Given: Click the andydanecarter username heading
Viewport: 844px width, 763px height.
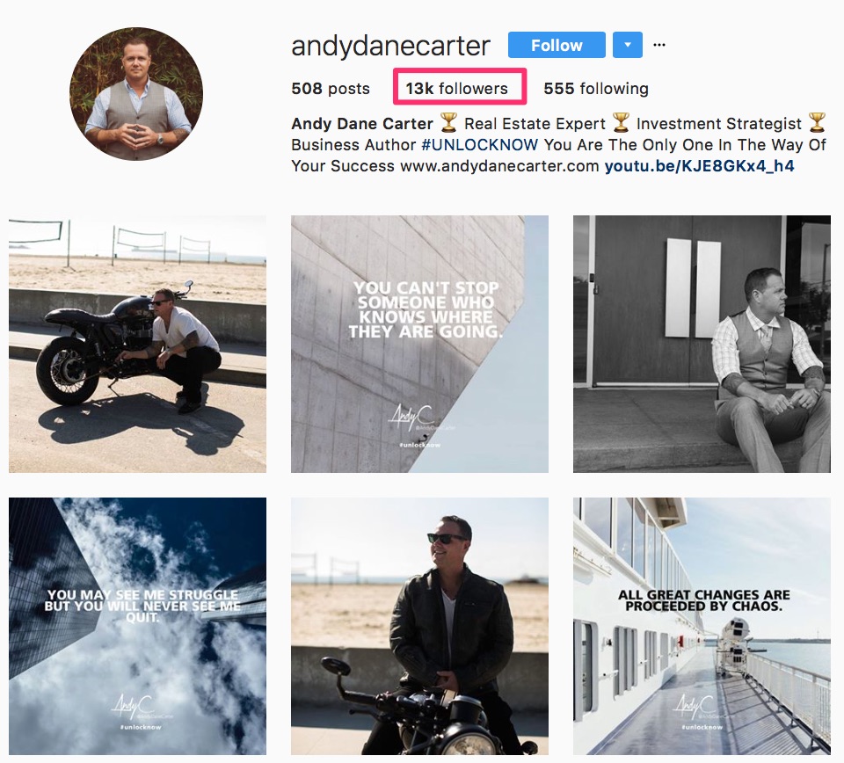Looking at the screenshot, I should (390, 45).
